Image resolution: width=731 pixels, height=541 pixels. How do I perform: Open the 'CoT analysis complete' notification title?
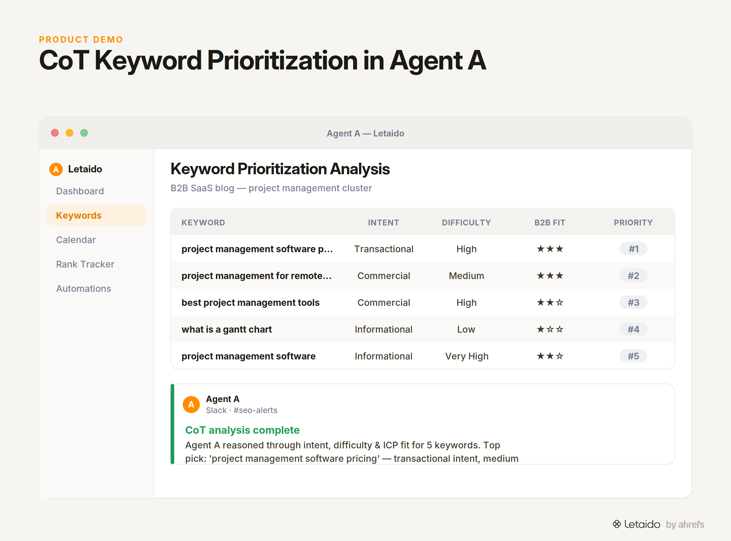pyautogui.click(x=242, y=430)
